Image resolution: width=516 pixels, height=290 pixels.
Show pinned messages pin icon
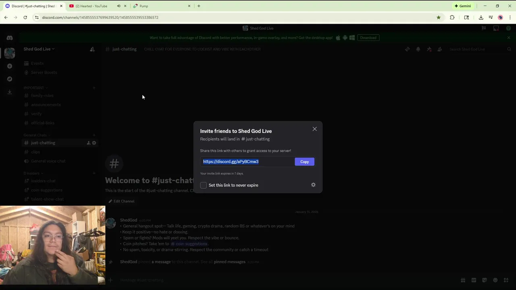429,49
